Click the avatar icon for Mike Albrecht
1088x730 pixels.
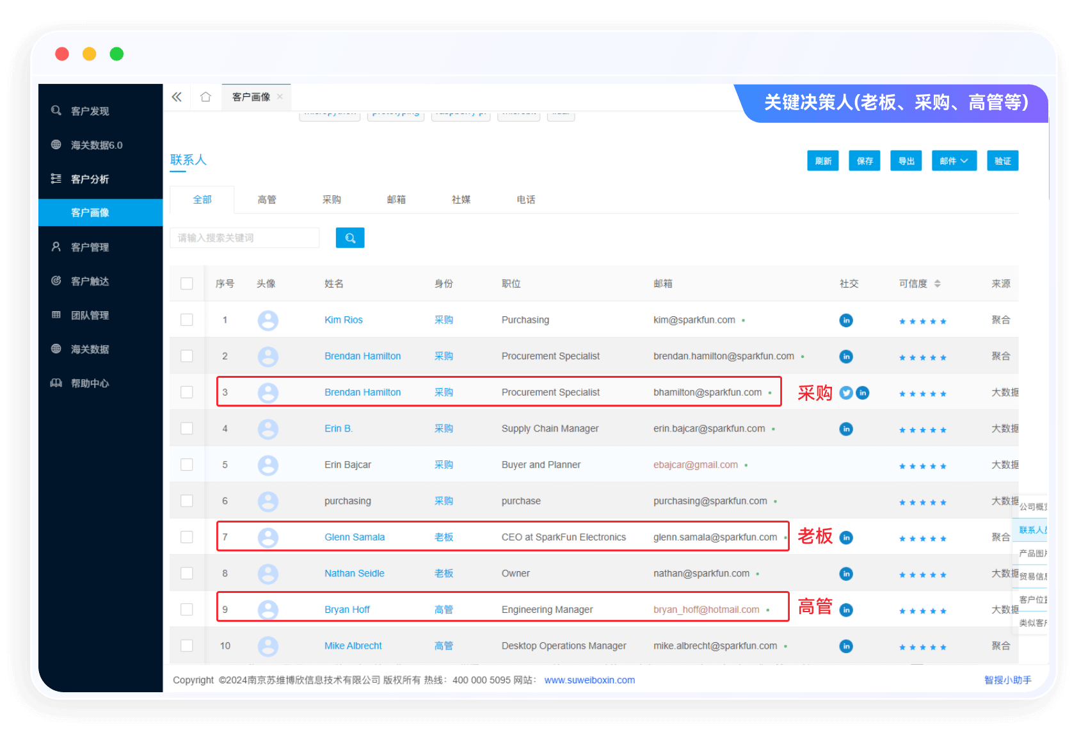[268, 646]
